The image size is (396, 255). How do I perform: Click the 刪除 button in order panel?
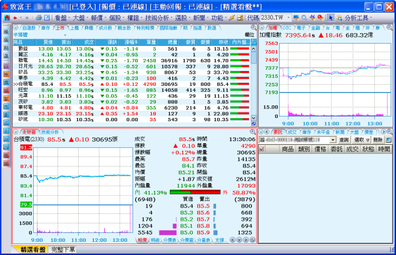point(378,140)
